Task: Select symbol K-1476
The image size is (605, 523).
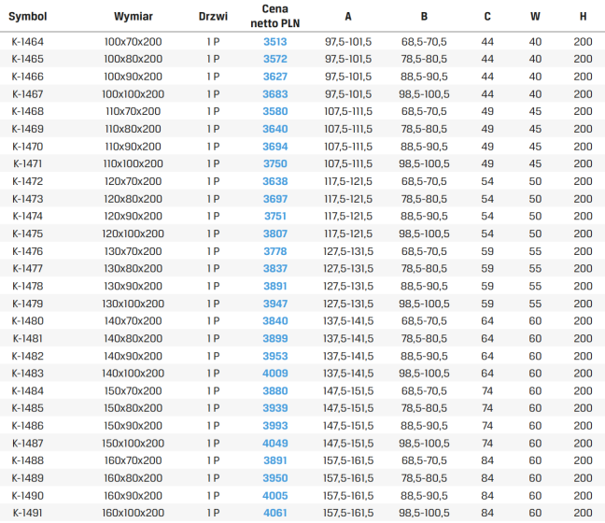Action: click(27, 251)
